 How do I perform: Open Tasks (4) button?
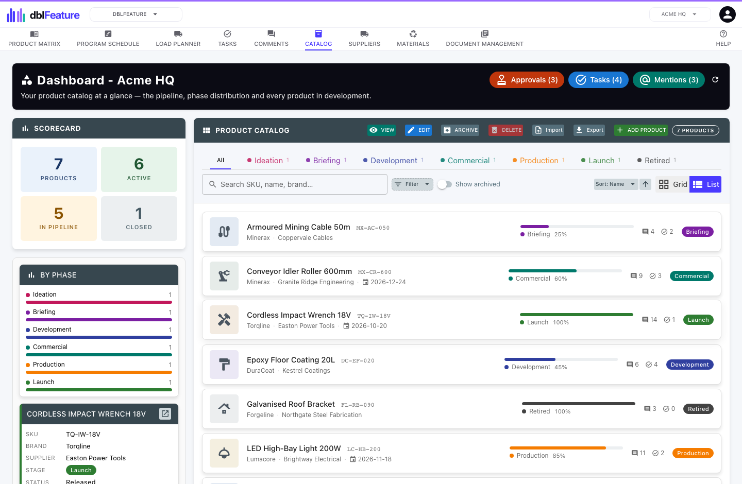pyautogui.click(x=598, y=80)
